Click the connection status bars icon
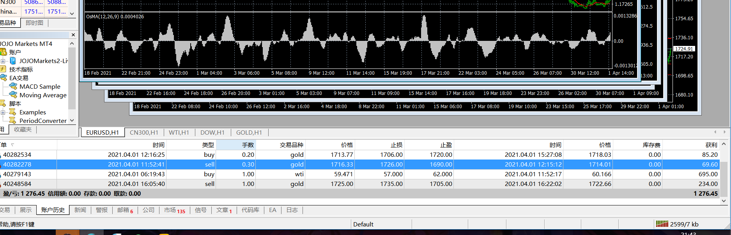This screenshot has width=731, height=235. click(662, 224)
